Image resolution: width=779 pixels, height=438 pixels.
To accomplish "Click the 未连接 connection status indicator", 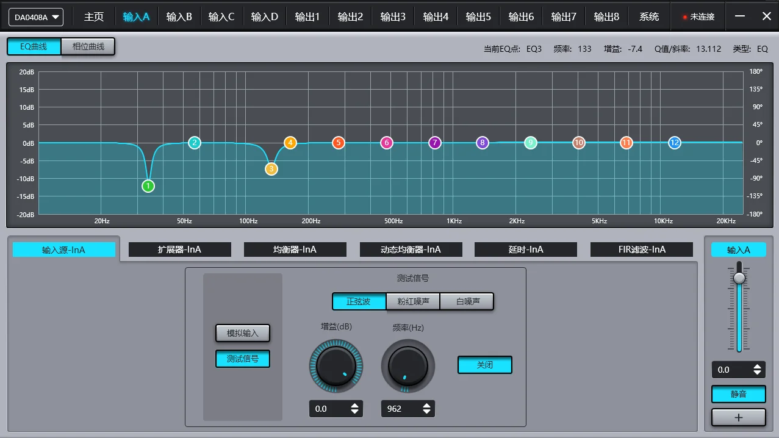I will tap(697, 16).
